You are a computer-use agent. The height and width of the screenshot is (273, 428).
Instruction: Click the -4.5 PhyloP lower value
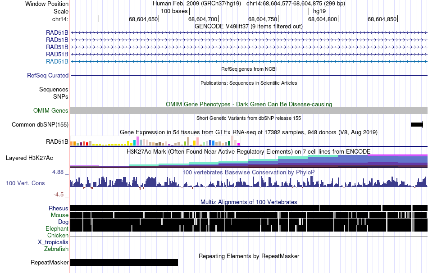coord(59,194)
